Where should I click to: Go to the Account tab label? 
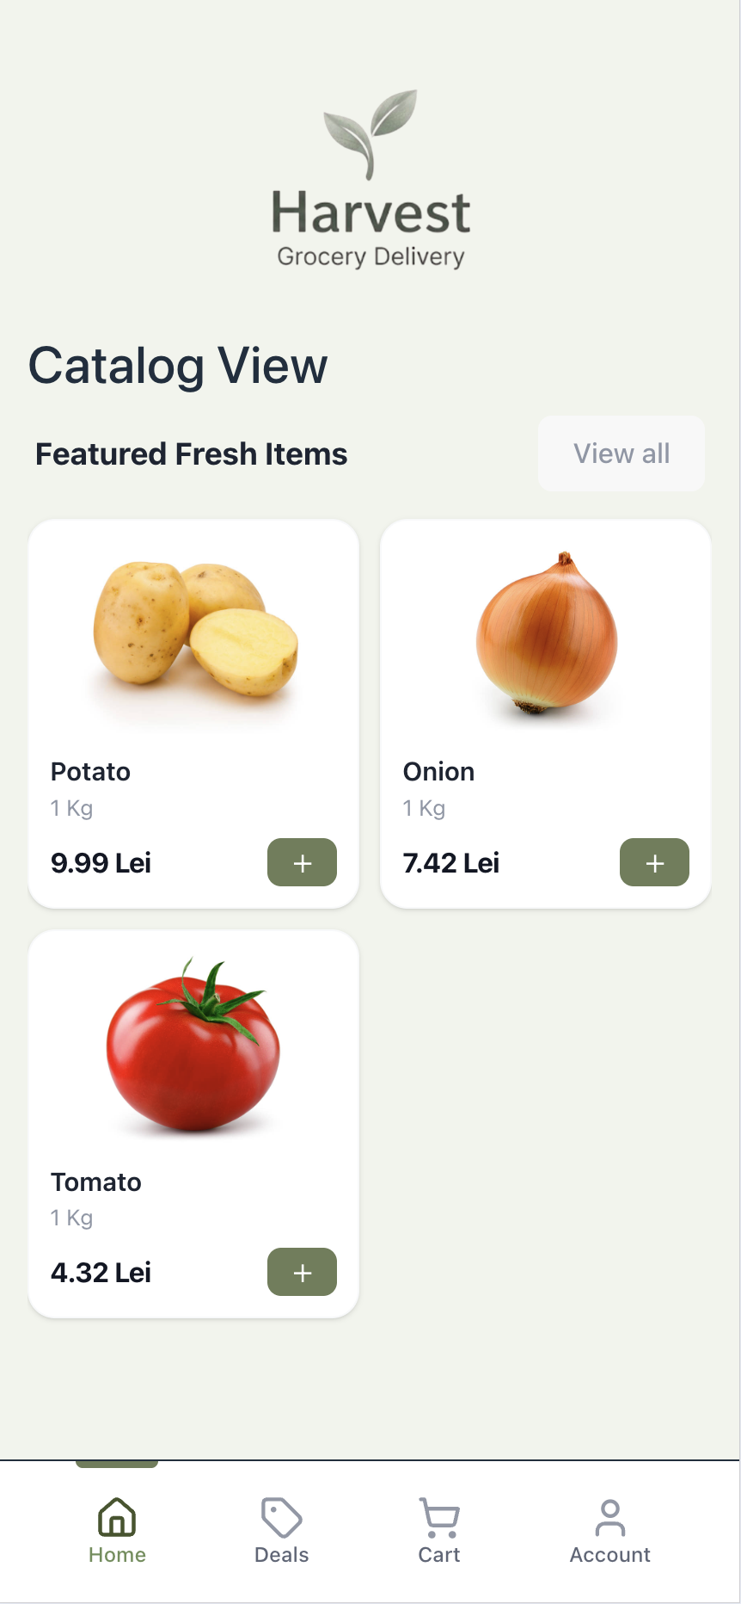610,1555
